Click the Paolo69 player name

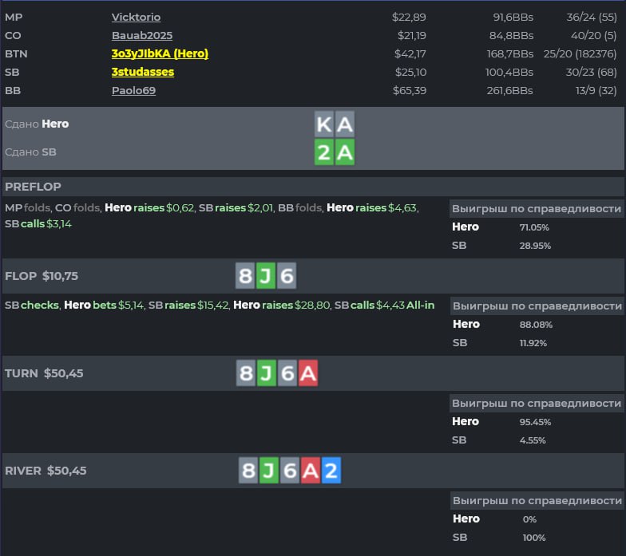point(133,90)
